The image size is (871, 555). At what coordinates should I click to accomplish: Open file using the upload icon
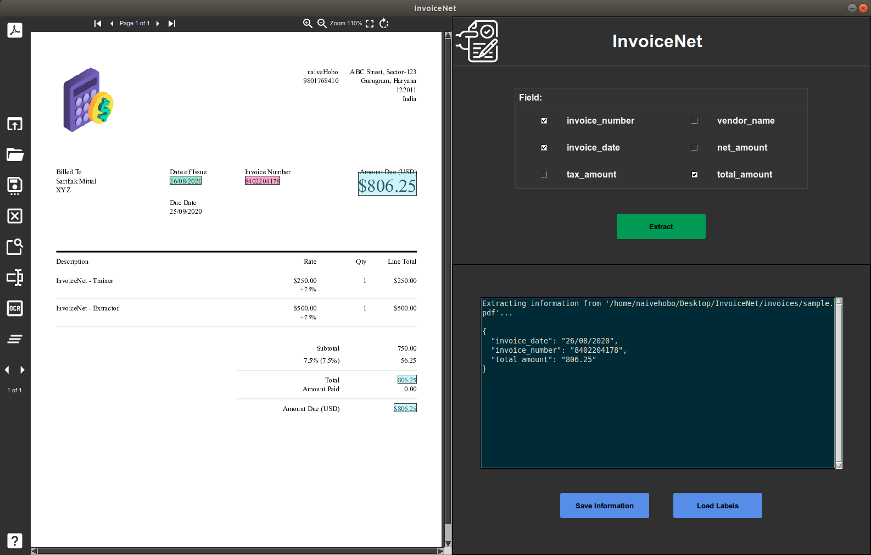[15, 124]
